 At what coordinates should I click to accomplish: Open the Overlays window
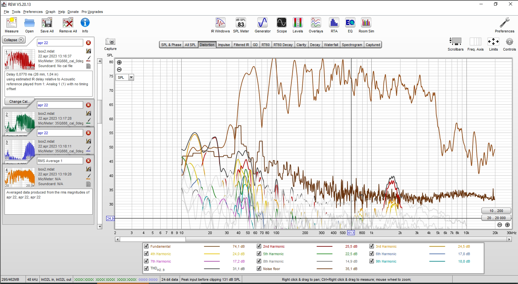316,25
